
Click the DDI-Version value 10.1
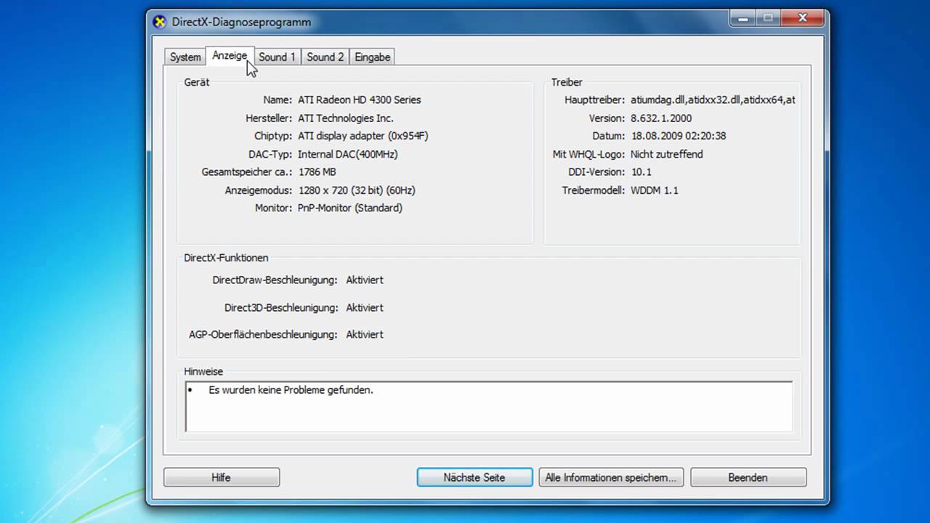tap(640, 172)
